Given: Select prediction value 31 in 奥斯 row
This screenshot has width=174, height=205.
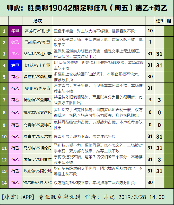Looking at the screenshot, I should click(150, 88).
